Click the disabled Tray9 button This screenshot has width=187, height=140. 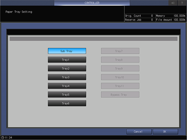pyautogui.click(x=120, y=69)
